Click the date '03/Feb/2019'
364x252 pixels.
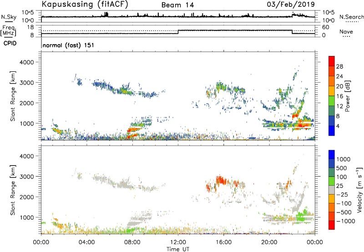291,5
